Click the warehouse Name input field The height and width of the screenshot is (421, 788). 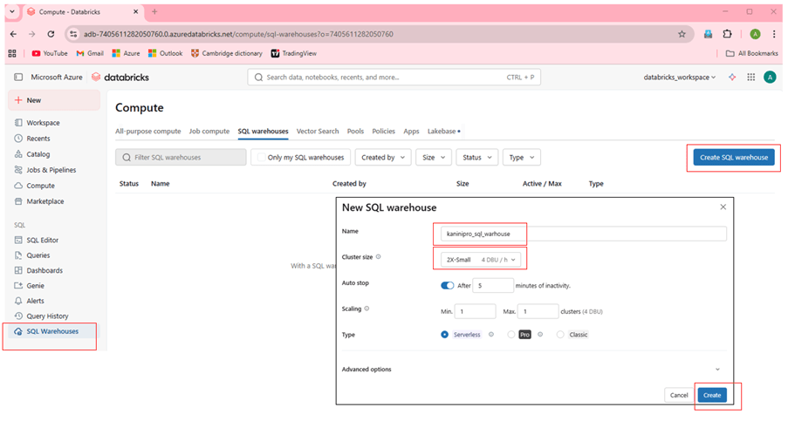click(580, 234)
